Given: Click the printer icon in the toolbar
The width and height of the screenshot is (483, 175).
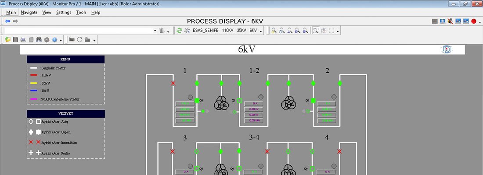Looking at the screenshot, I should tap(23, 40).
